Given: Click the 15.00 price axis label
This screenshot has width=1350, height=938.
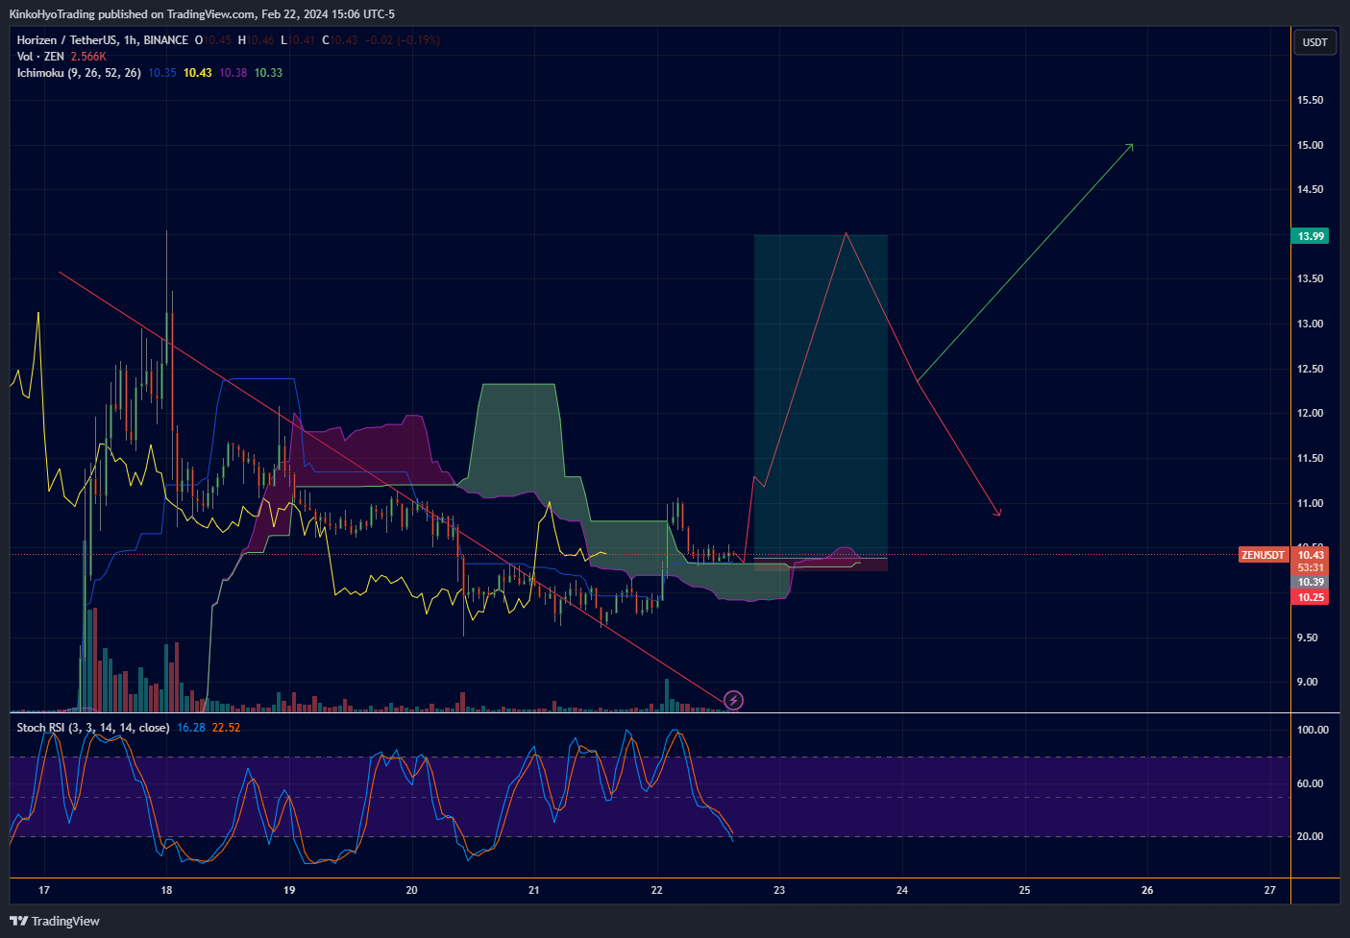Looking at the screenshot, I should click(1310, 145).
